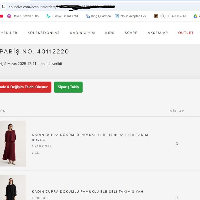The width and height of the screenshot is (200, 200).
Task: Click the 1,989.00TL price text
Action: click(42, 198)
